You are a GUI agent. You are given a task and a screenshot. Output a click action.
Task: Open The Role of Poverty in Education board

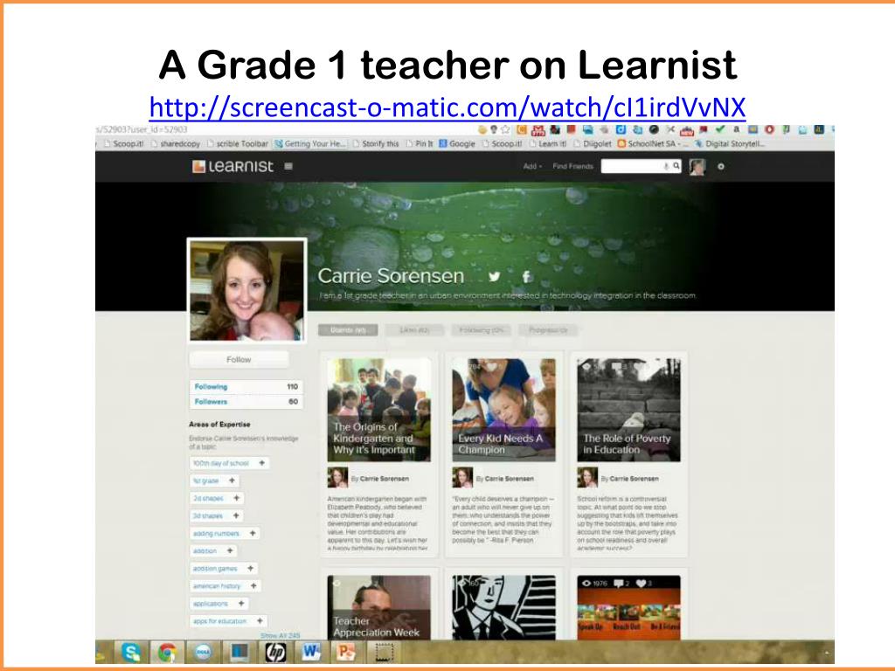(x=628, y=410)
